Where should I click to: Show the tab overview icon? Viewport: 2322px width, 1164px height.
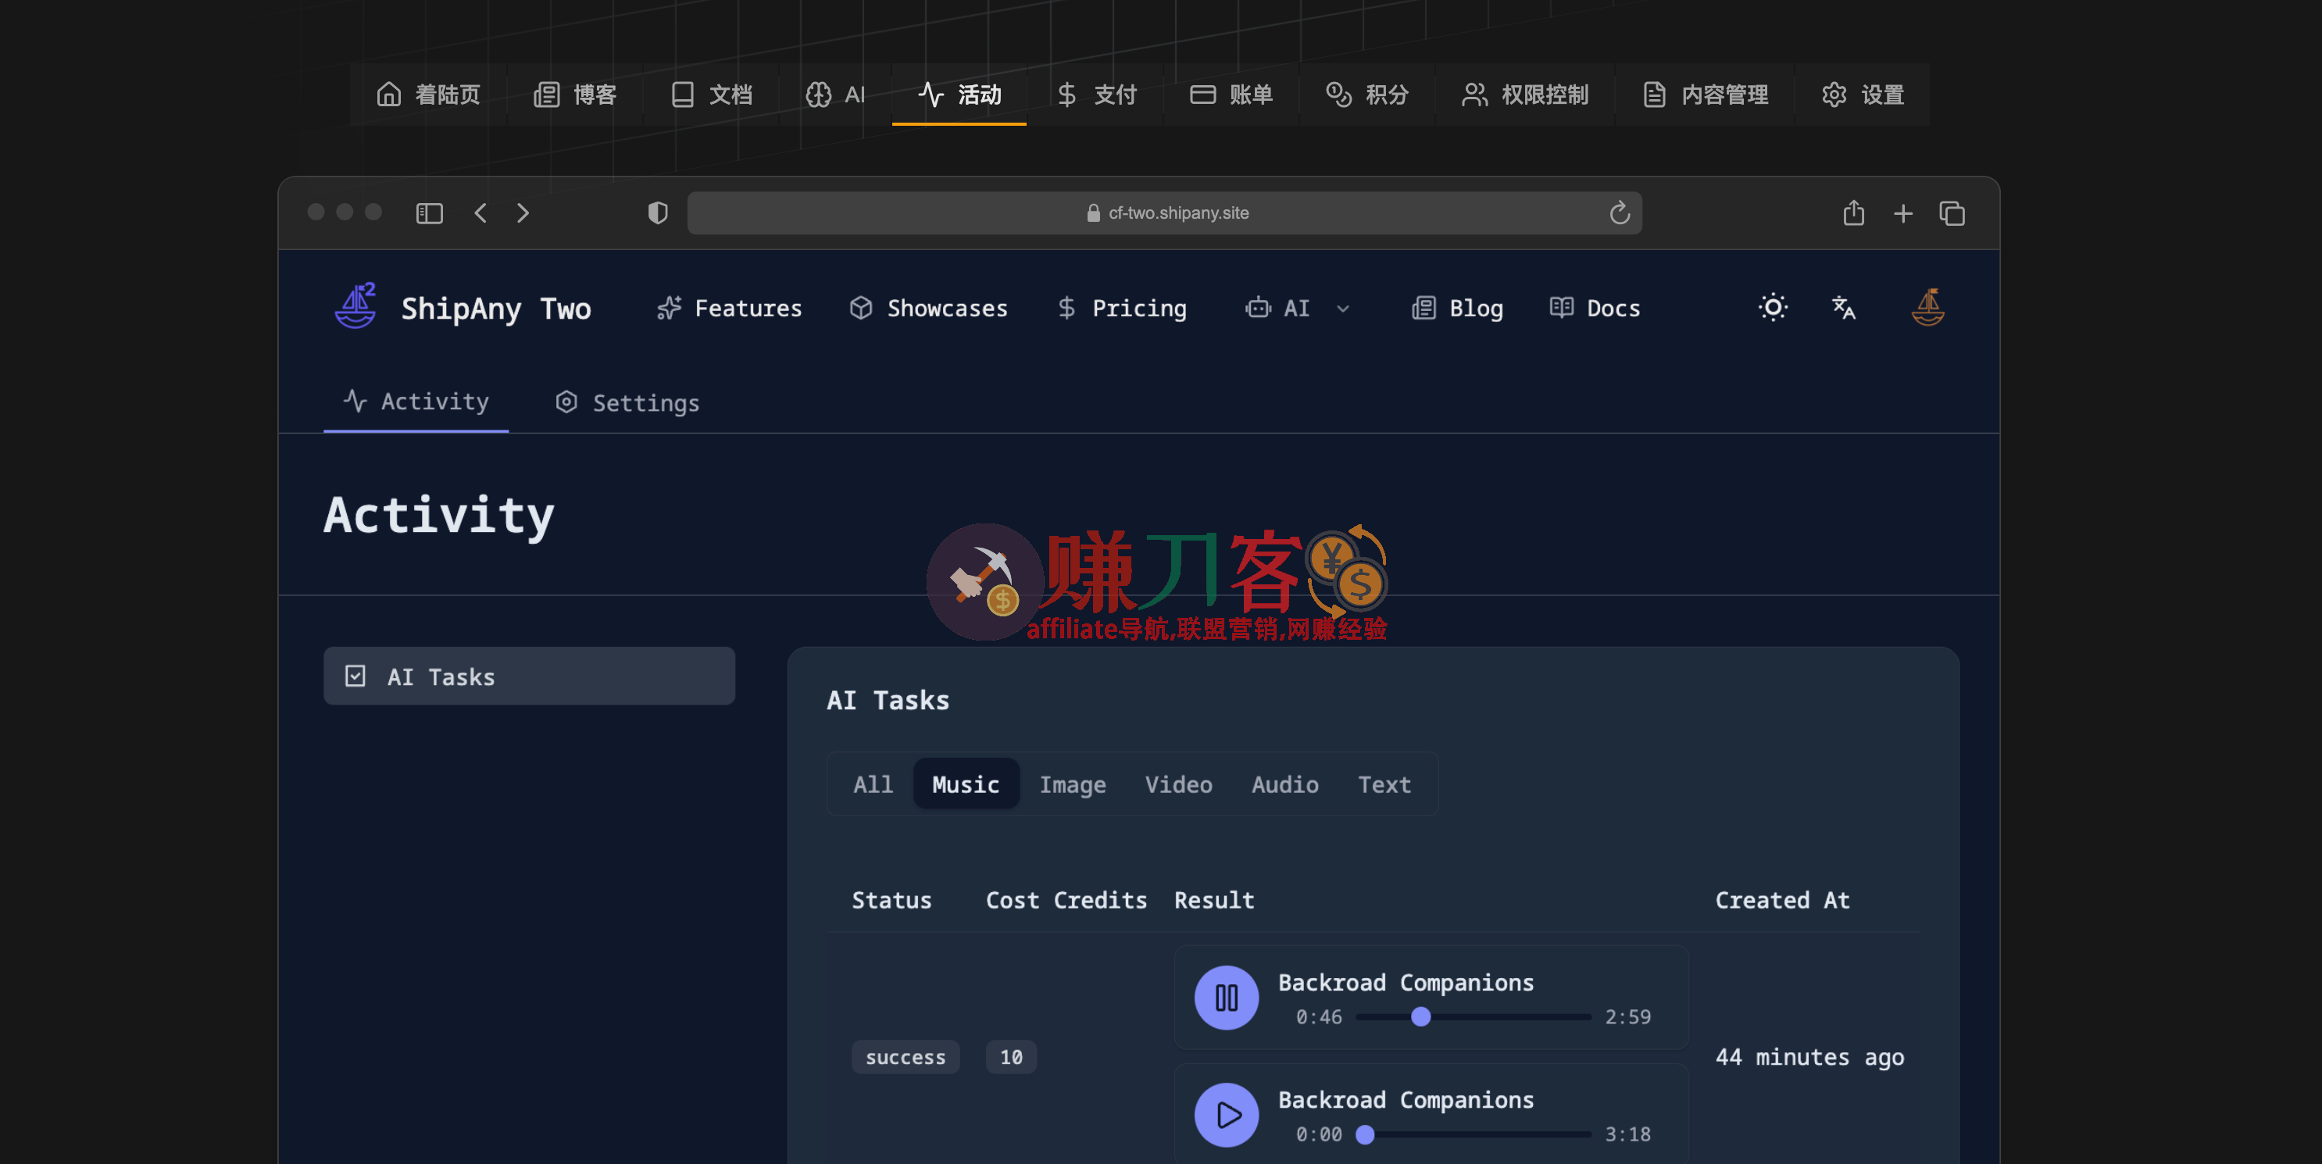pyautogui.click(x=1952, y=214)
